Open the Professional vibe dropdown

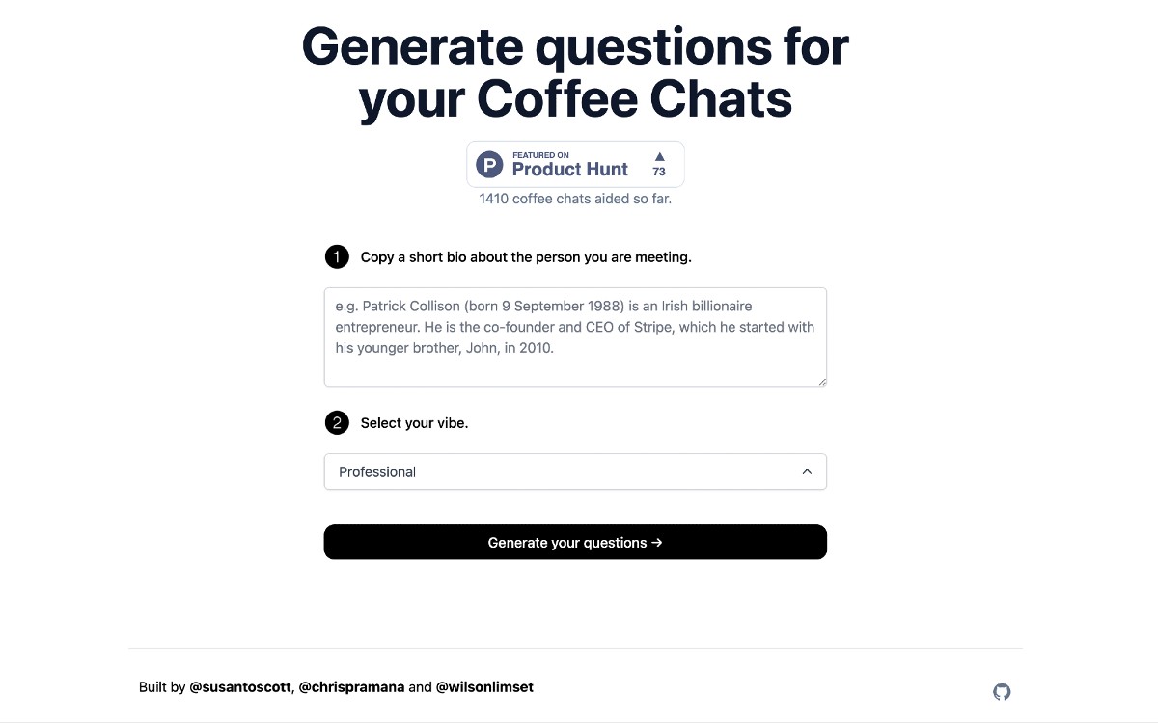click(575, 471)
